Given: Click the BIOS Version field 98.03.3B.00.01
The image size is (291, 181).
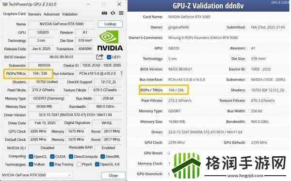Looking at the screenshot, I should coord(62,57).
